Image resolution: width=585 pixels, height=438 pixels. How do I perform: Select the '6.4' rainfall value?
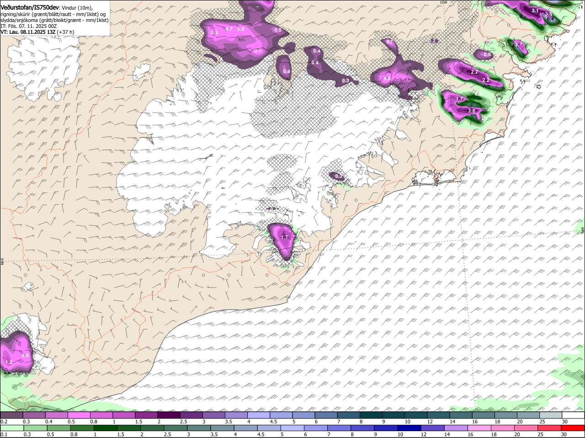pos(551,19)
